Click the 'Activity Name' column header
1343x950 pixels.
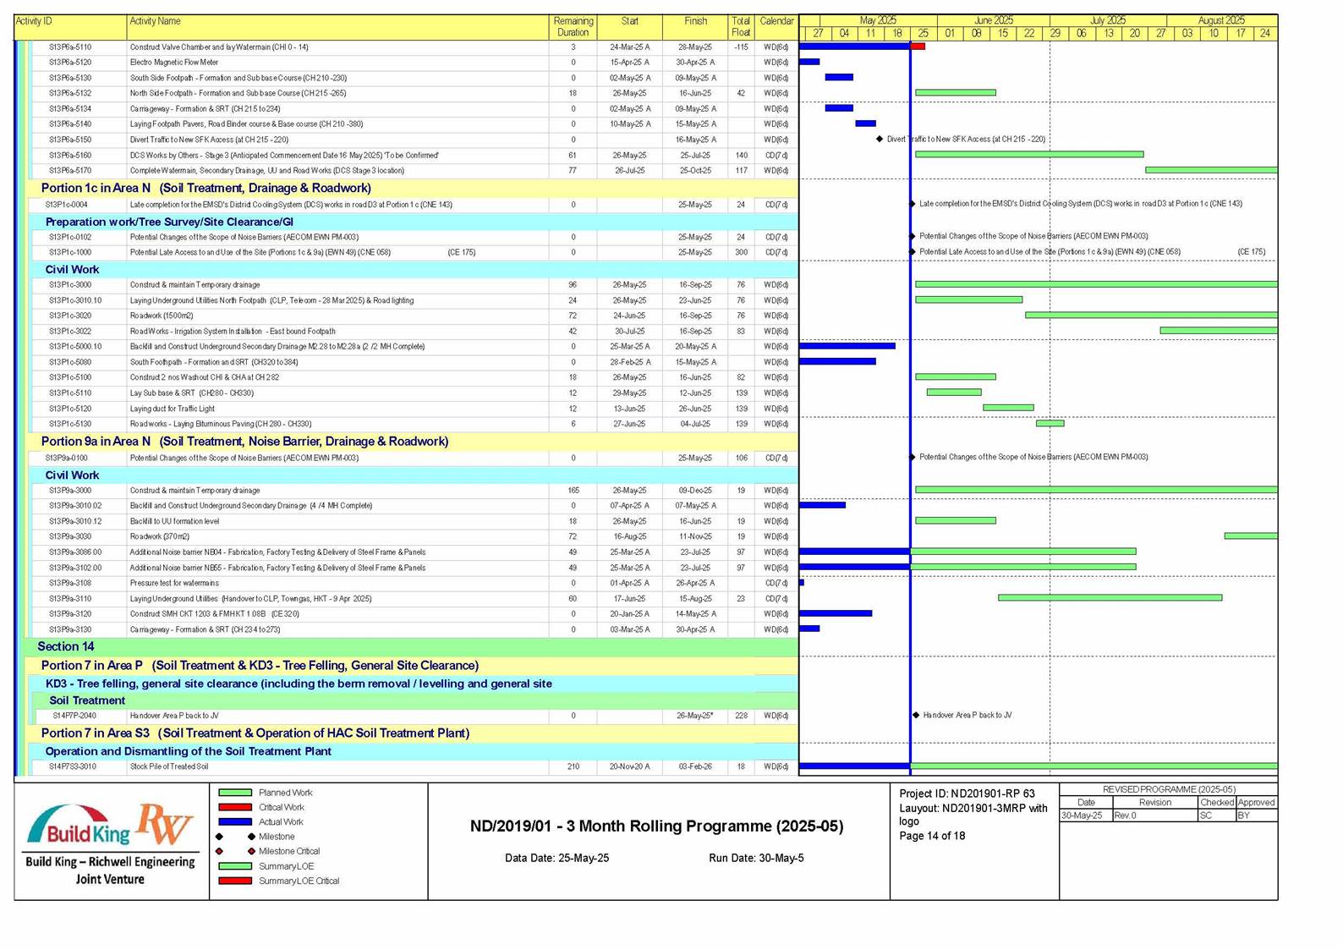[155, 21]
